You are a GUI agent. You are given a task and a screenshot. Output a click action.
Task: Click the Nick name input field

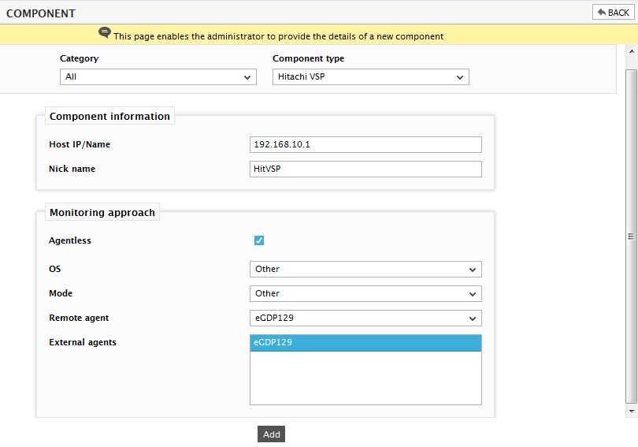point(365,169)
